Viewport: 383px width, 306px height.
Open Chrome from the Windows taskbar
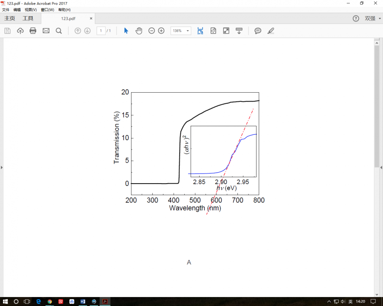click(x=50, y=301)
